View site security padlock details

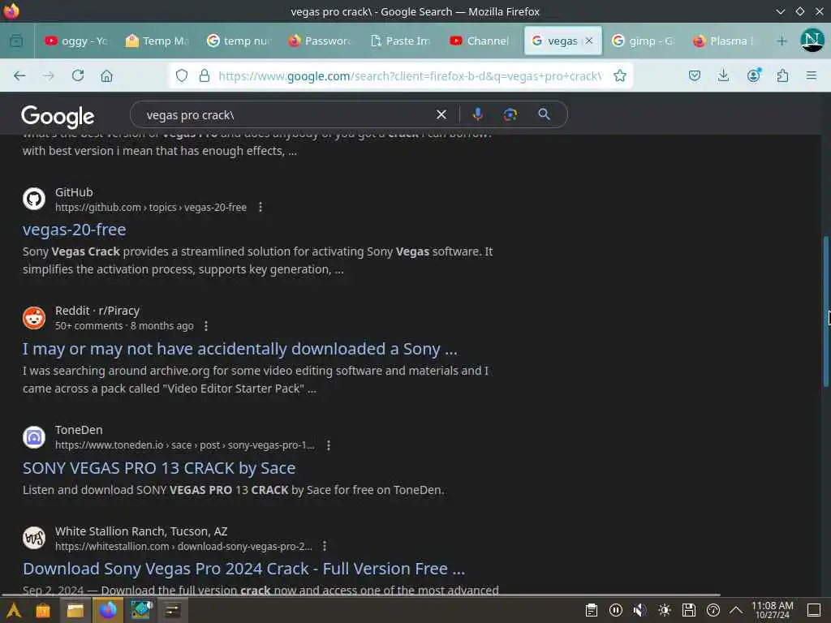(x=204, y=75)
